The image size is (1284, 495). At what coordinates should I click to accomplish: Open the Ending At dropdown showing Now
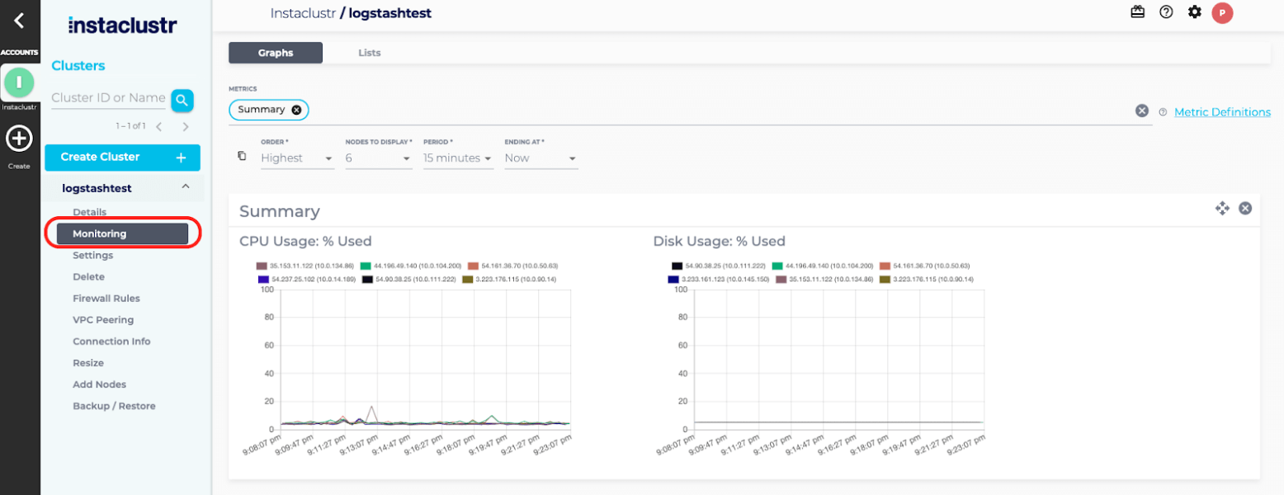tap(540, 158)
